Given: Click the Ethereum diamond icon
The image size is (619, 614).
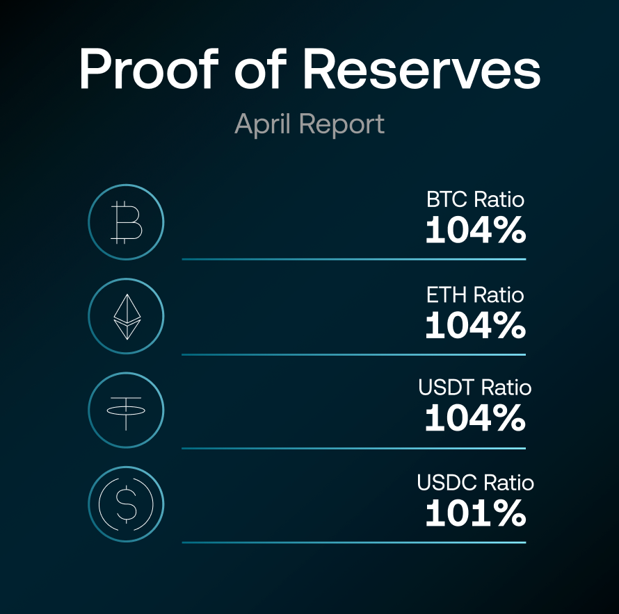Looking at the screenshot, I should 126,316.
